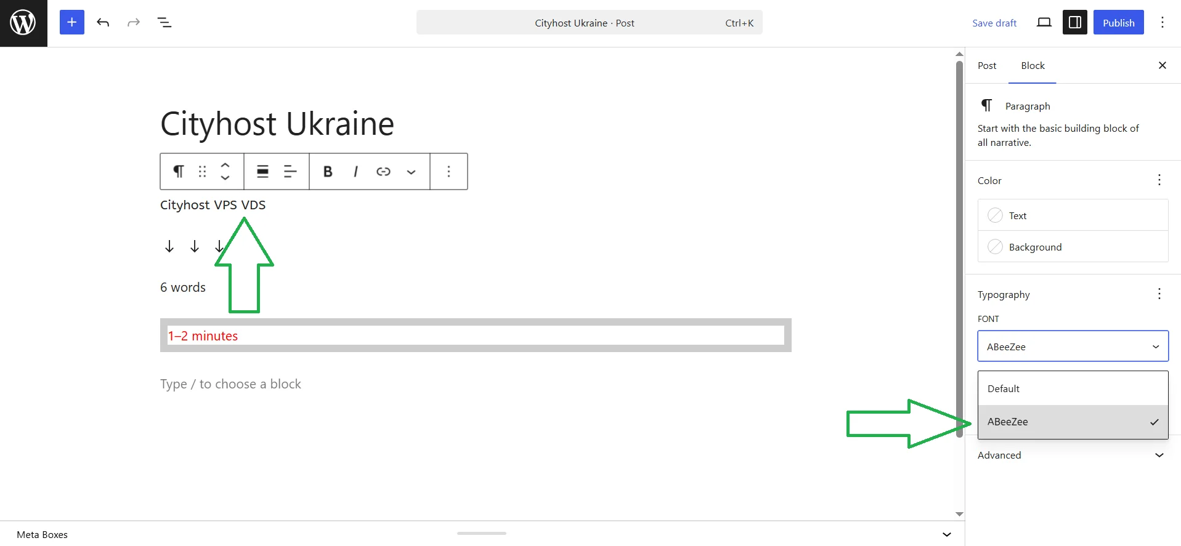Open the WordPress logo site menu
The width and height of the screenshot is (1181, 546).
tap(23, 23)
